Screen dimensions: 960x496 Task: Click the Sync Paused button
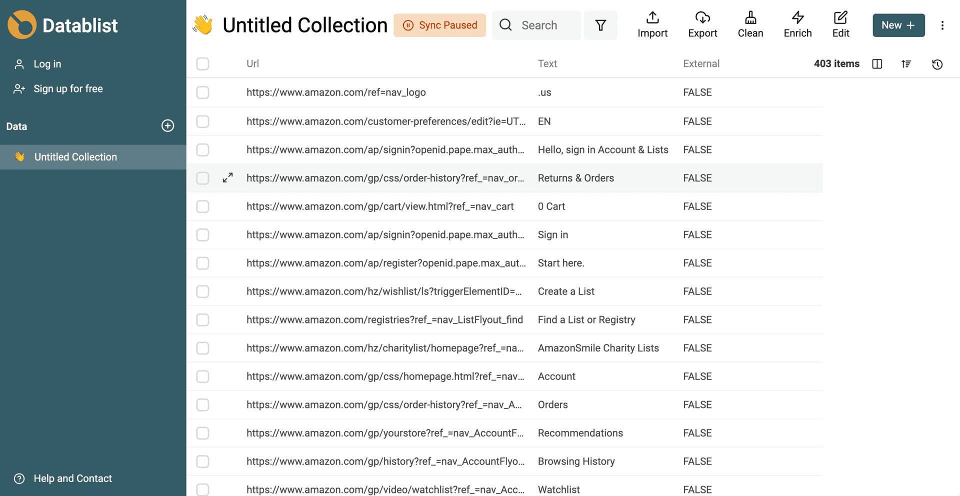coord(439,25)
